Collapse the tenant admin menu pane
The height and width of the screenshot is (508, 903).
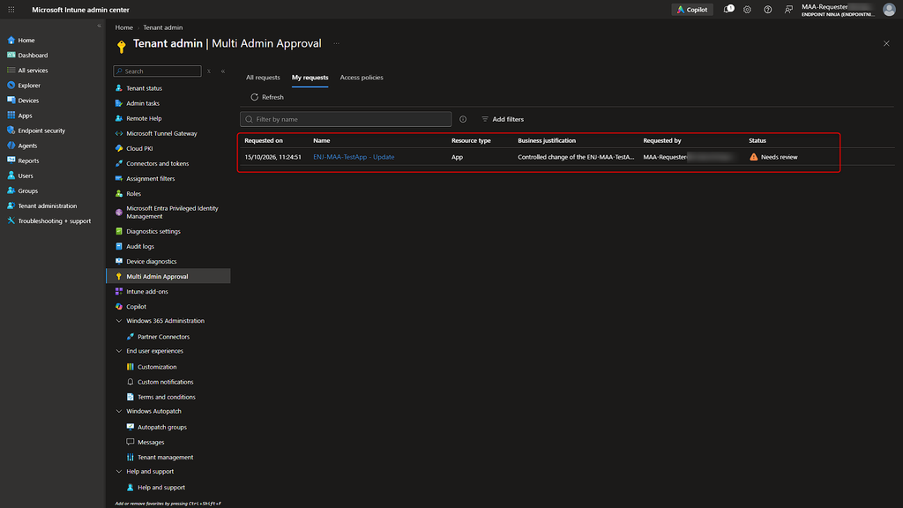tap(223, 71)
